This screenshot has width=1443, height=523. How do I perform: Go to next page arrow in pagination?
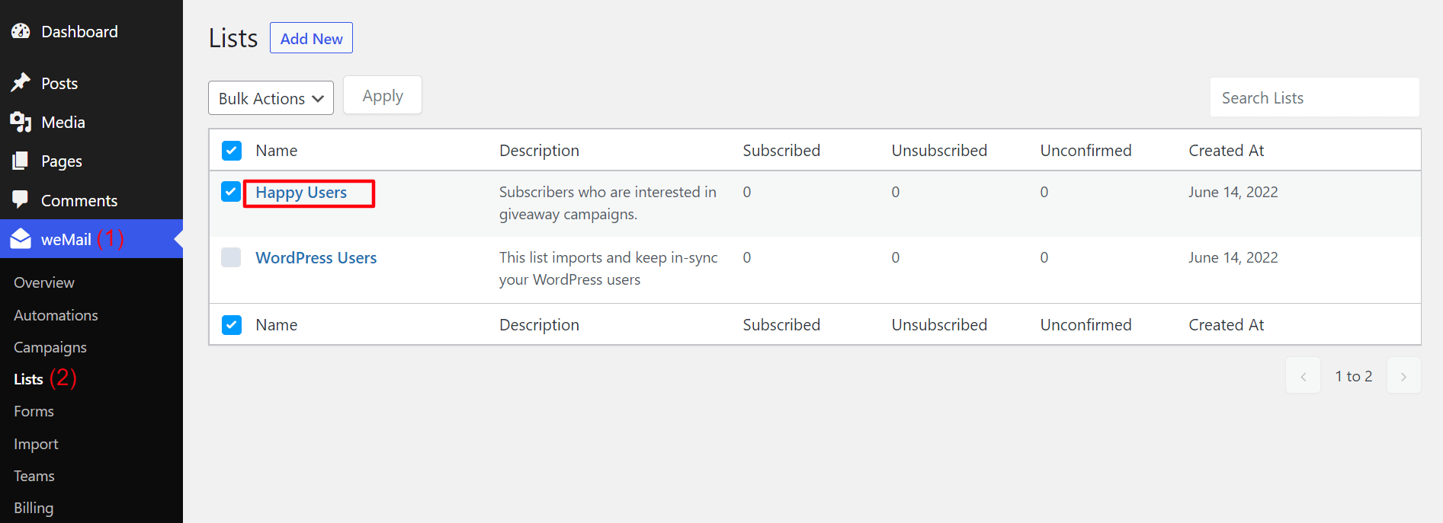(x=1403, y=376)
